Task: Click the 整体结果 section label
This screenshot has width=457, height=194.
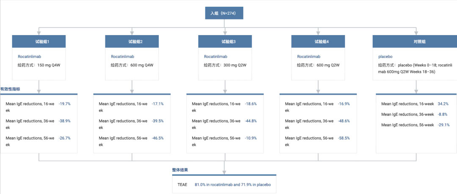Action: tap(180, 170)
